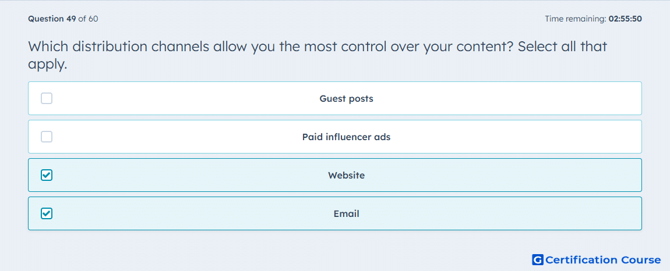This screenshot has width=670, height=271.
Task: Click the Website answer label text
Action: pyautogui.click(x=346, y=175)
